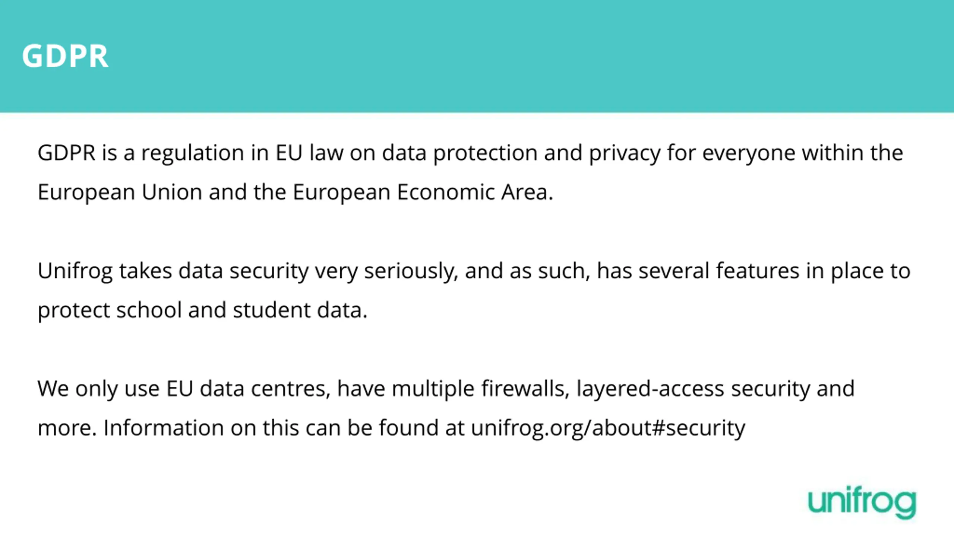Click the word Information in the last line
954x536 pixels.
pyautogui.click(x=164, y=428)
